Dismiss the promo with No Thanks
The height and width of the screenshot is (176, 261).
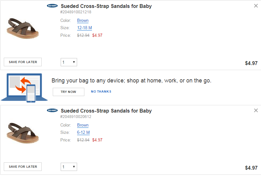(x=101, y=92)
